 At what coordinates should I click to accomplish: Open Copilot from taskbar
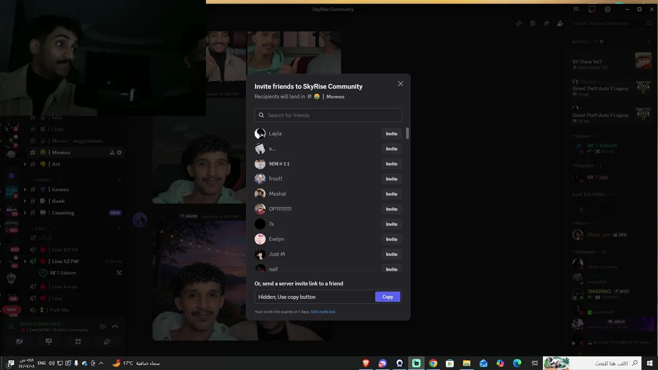pos(500,363)
